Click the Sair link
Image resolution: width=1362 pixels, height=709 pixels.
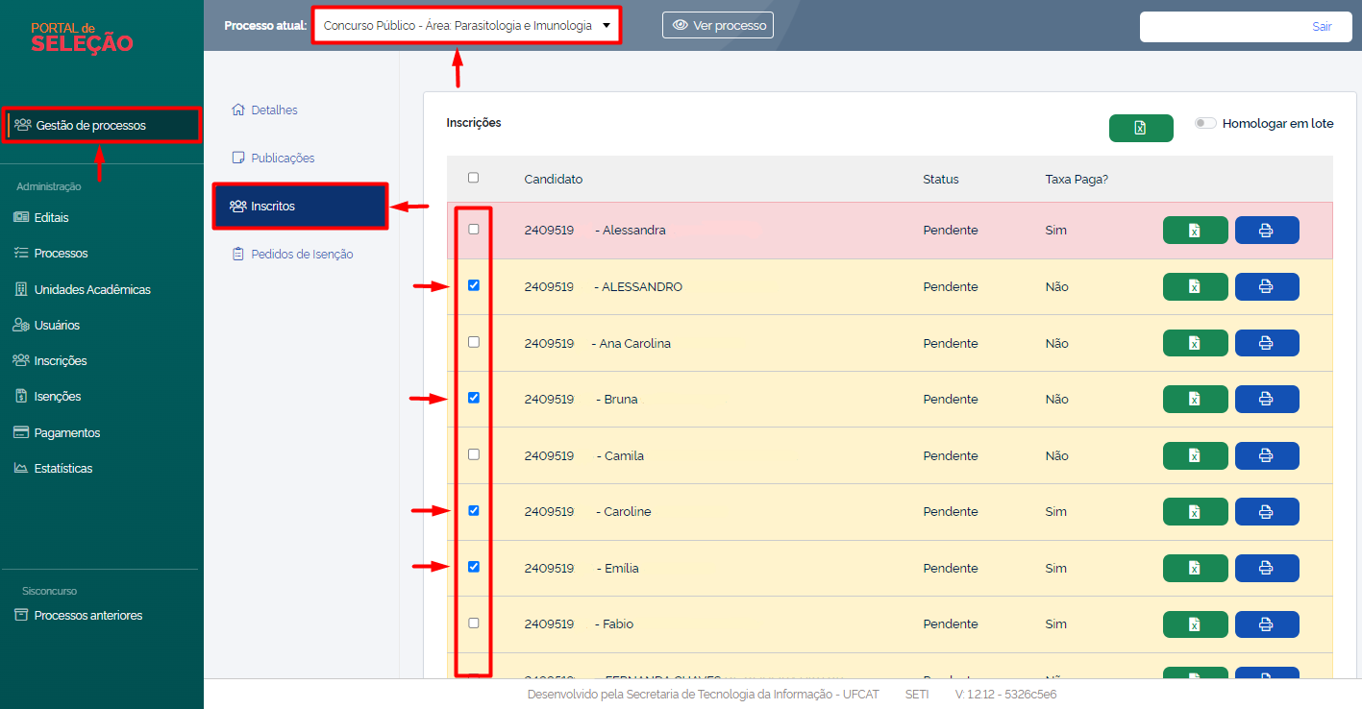tap(1322, 27)
